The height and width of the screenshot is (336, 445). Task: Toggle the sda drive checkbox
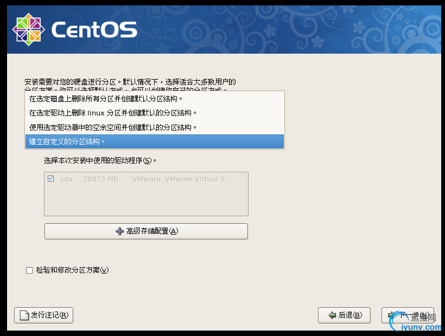pyautogui.click(x=51, y=179)
